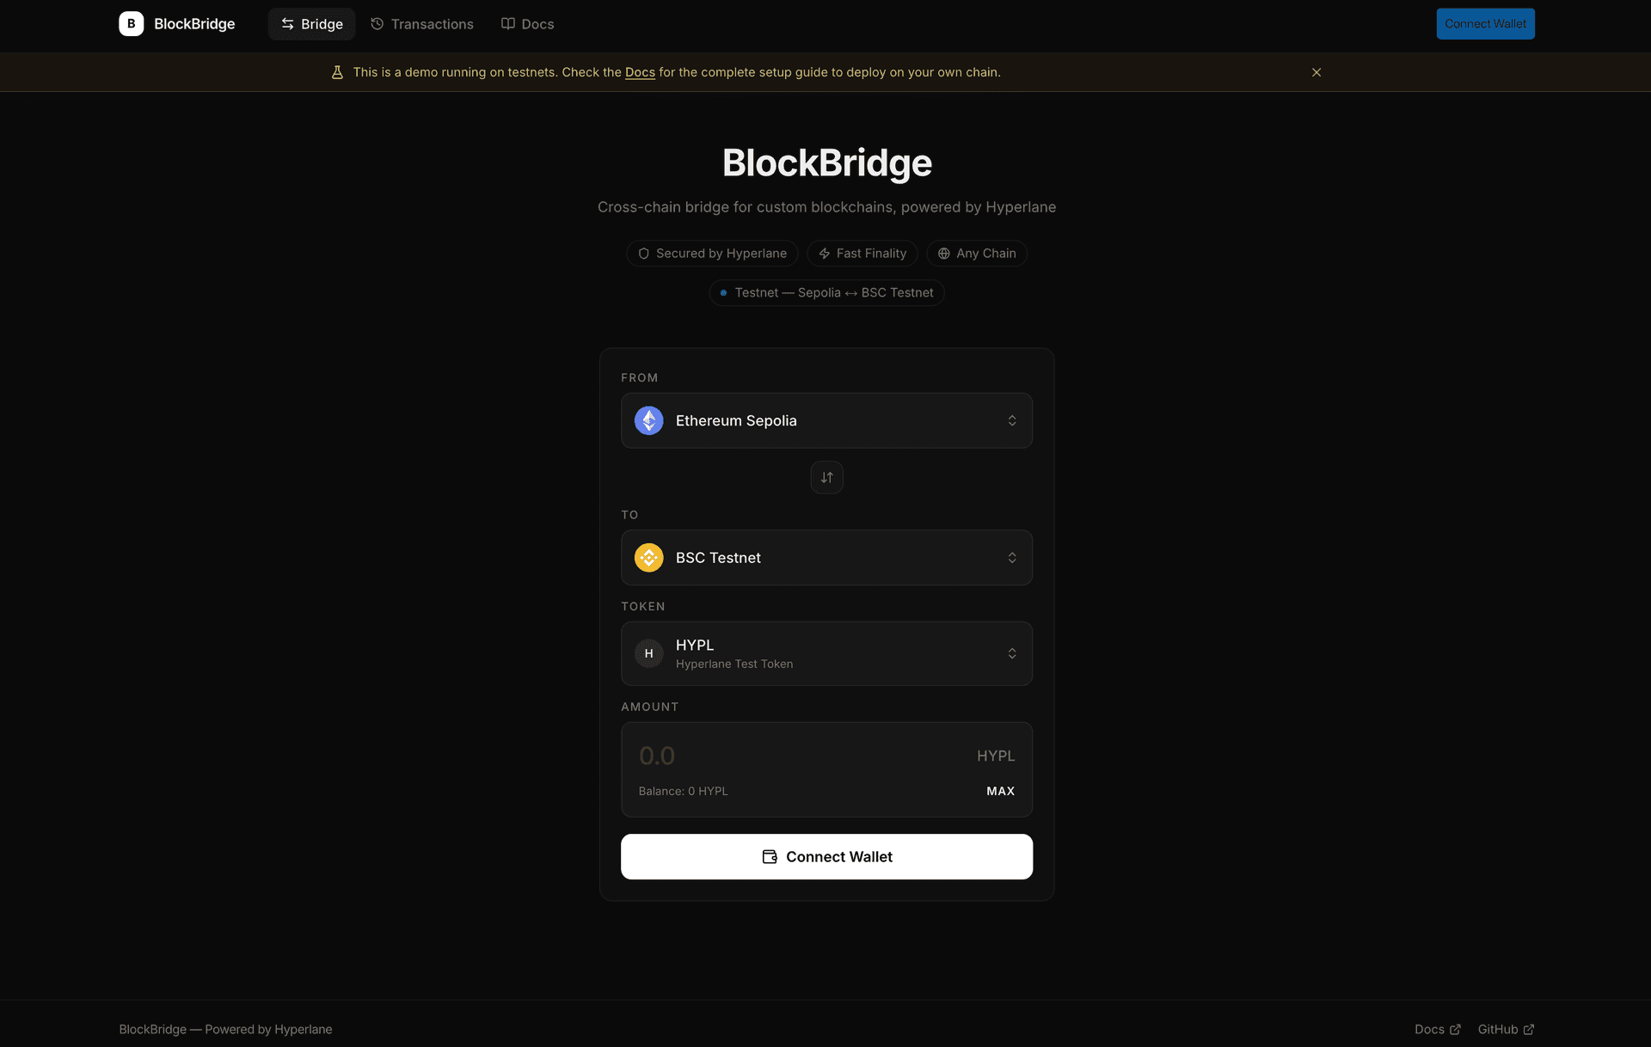Click the Ethereum Sepolia chain icon
The width and height of the screenshot is (1651, 1047).
point(648,421)
